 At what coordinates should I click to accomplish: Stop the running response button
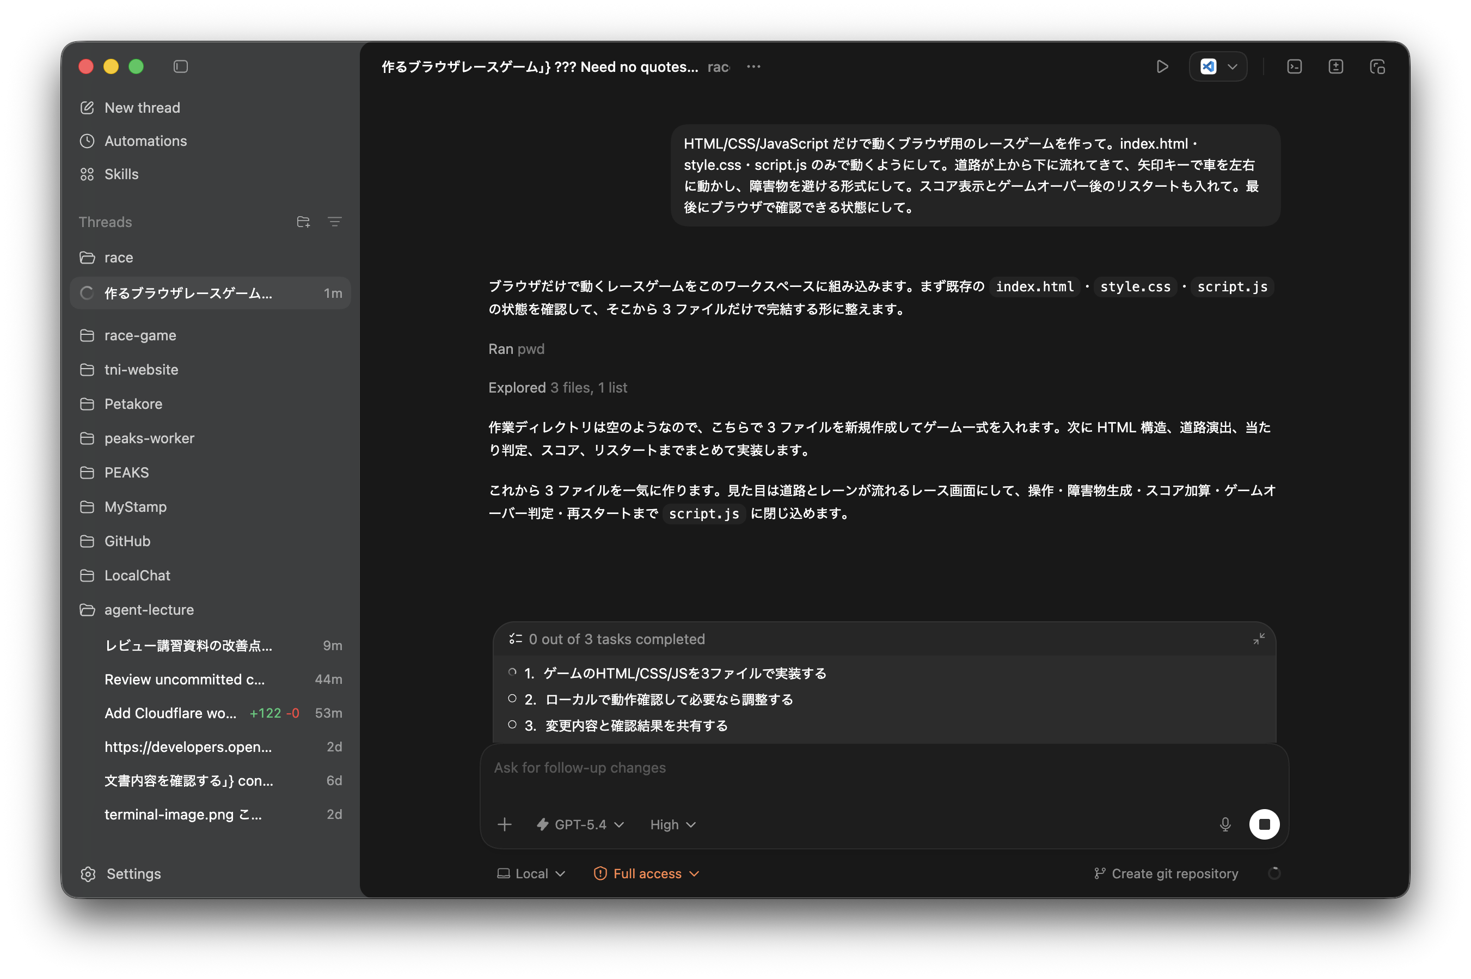(1264, 824)
